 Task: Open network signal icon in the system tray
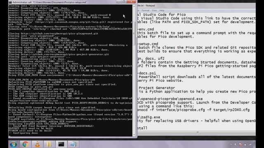pyautogui.click(x=250, y=144)
